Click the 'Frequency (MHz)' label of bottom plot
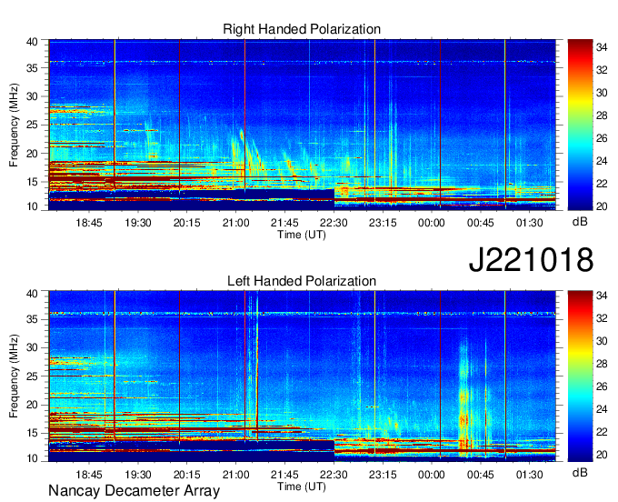Screen dimensions: 618x502 click(14, 376)
